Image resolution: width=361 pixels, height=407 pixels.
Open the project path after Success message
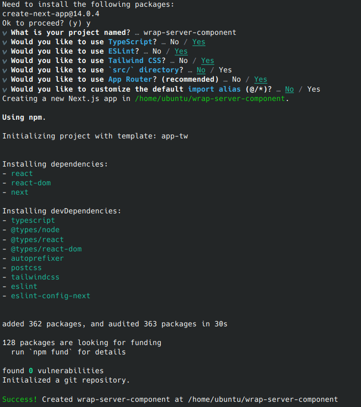coord(263,400)
